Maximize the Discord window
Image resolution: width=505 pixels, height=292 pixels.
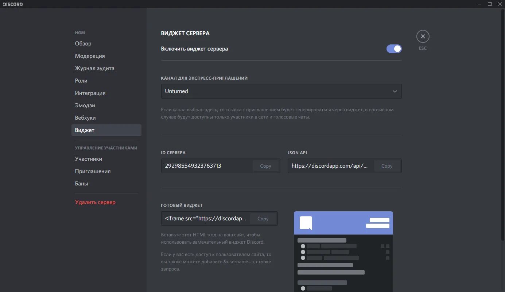point(490,4)
